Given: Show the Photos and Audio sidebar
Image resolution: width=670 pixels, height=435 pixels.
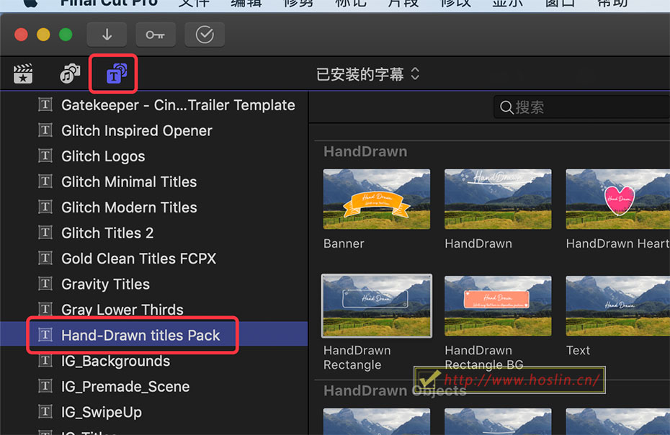Looking at the screenshot, I should click(70, 73).
